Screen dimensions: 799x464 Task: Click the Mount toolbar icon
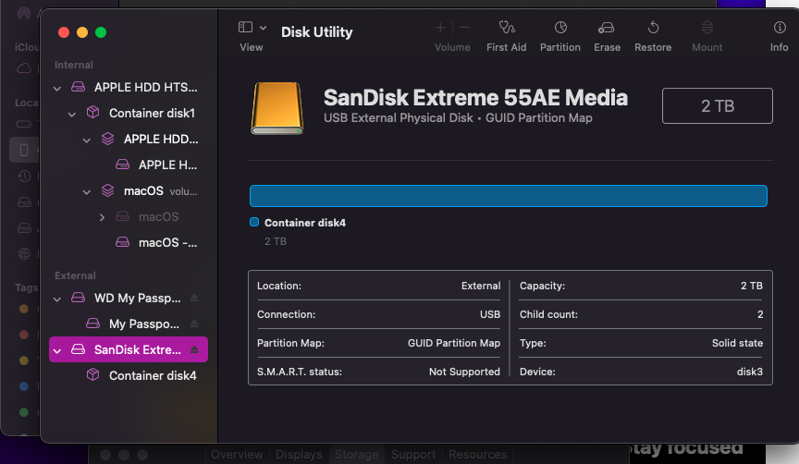[x=707, y=29]
